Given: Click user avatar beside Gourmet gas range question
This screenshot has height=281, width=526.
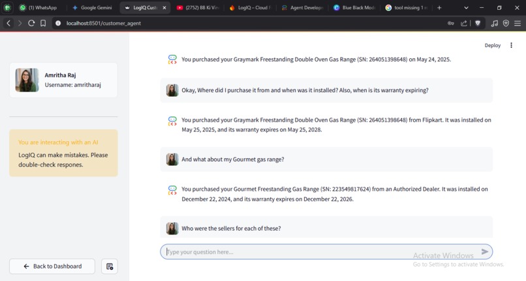Looking at the screenshot, I should click(172, 159).
